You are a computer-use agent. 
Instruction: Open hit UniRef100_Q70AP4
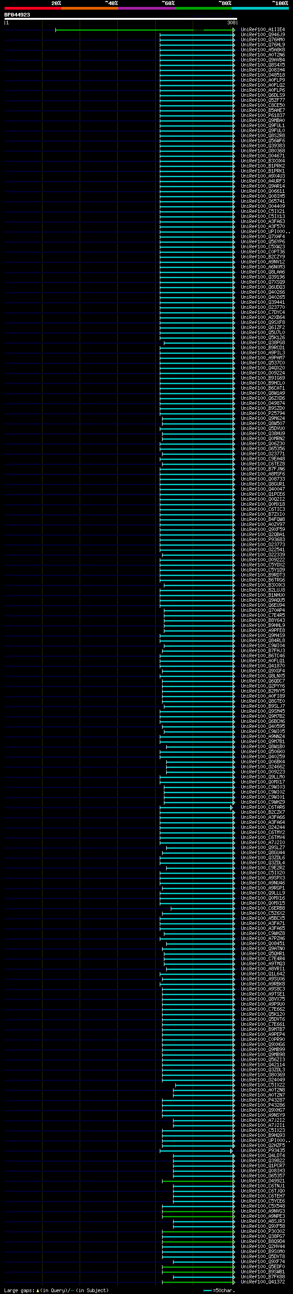[263, 611]
